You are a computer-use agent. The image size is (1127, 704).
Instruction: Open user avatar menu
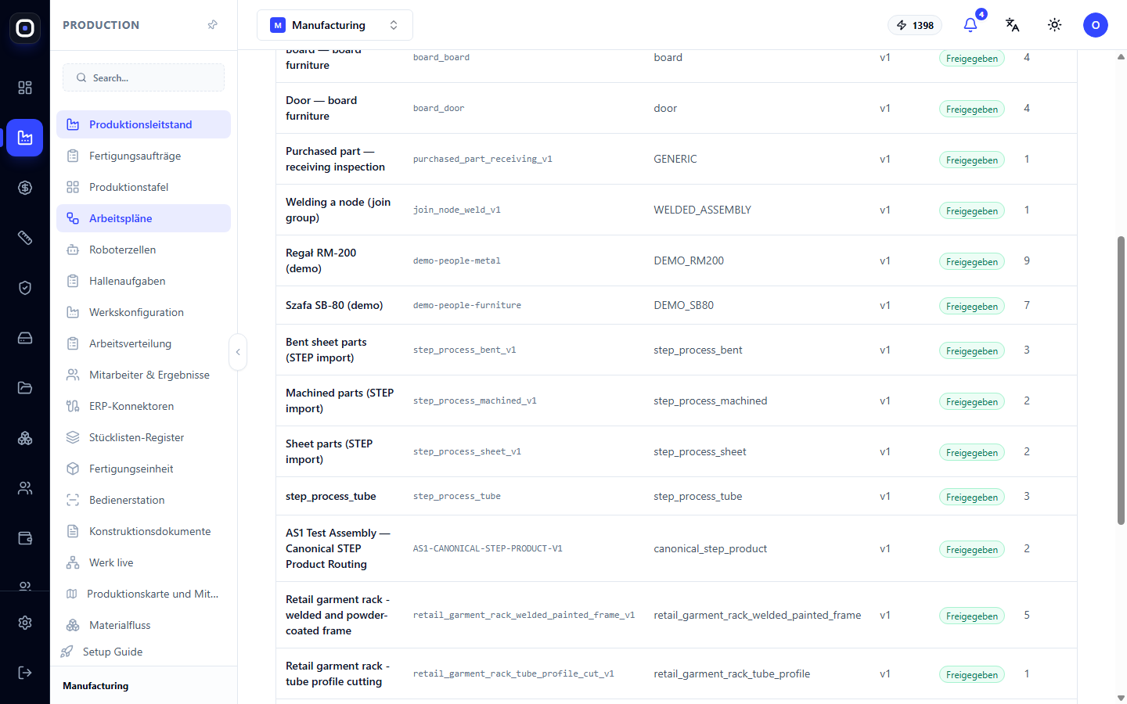(1096, 25)
